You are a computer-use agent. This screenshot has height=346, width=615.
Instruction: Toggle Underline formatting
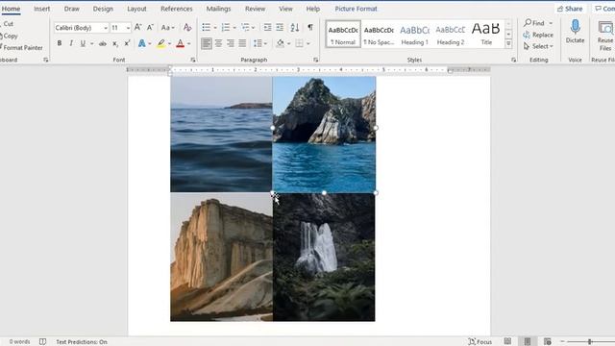coord(83,43)
